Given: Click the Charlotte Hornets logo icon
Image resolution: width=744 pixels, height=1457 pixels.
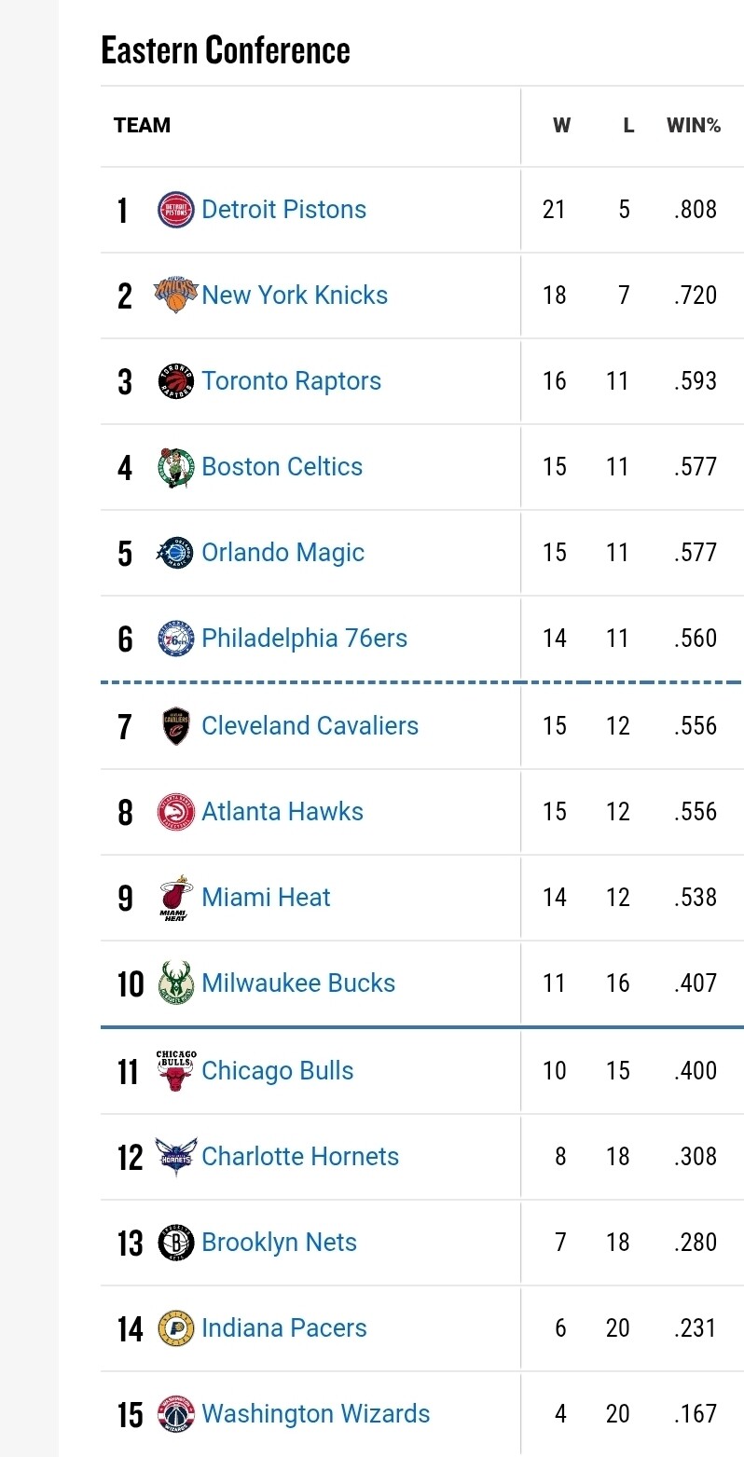Looking at the screenshot, I should [x=175, y=1157].
